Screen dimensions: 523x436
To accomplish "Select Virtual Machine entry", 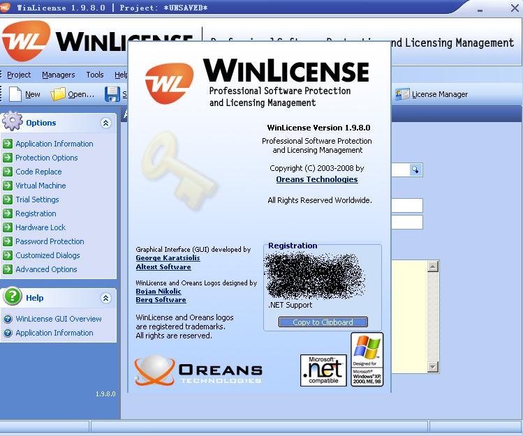I will click(x=40, y=186).
